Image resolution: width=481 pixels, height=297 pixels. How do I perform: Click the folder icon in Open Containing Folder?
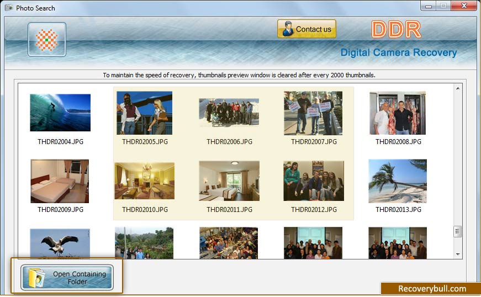pyautogui.click(x=36, y=278)
